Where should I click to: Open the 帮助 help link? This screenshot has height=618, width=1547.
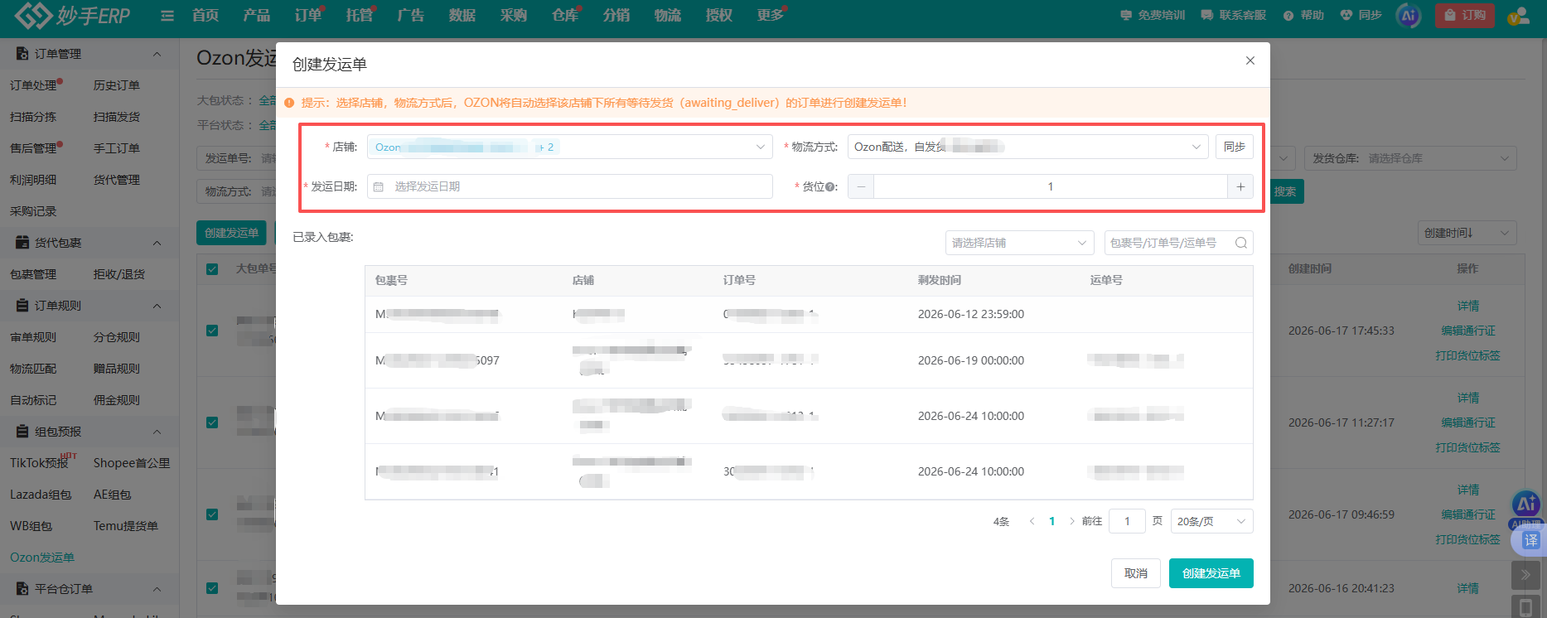(1303, 15)
